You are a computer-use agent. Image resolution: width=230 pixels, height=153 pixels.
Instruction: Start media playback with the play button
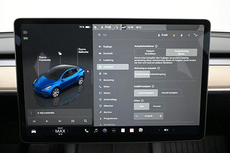(47, 121)
